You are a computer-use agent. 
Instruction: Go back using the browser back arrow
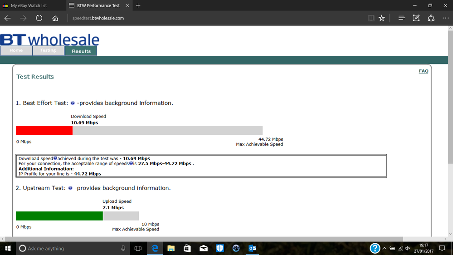(8, 18)
